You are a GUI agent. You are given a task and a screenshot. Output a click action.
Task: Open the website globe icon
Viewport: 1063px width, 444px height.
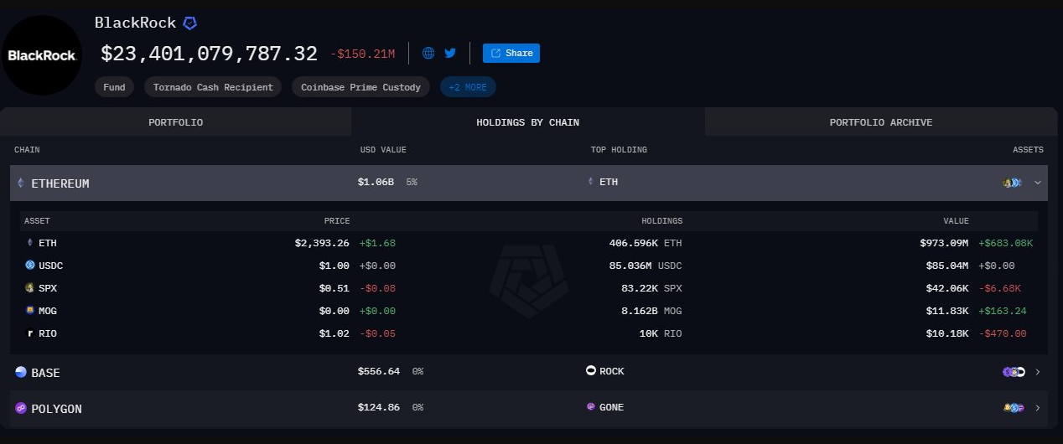point(428,53)
